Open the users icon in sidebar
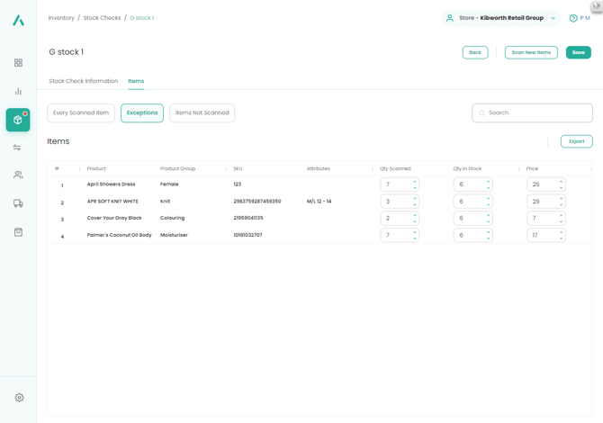 pos(18,175)
